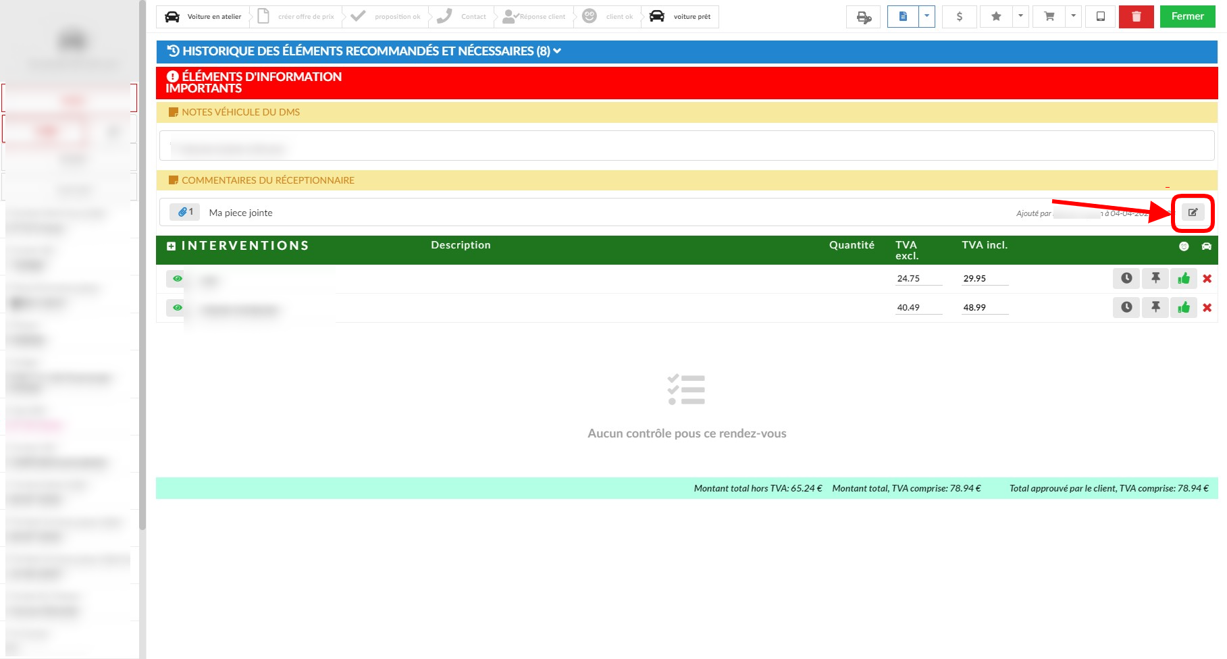1227x659 pixels.
Task: Remove the 29.95 row with red X
Action: point(1207,279)
